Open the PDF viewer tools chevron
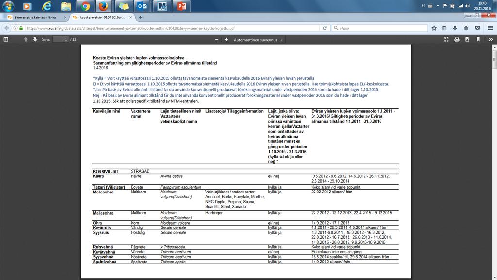Image resolution: width=497 pixels, height=280 pixels. point(491,40)
